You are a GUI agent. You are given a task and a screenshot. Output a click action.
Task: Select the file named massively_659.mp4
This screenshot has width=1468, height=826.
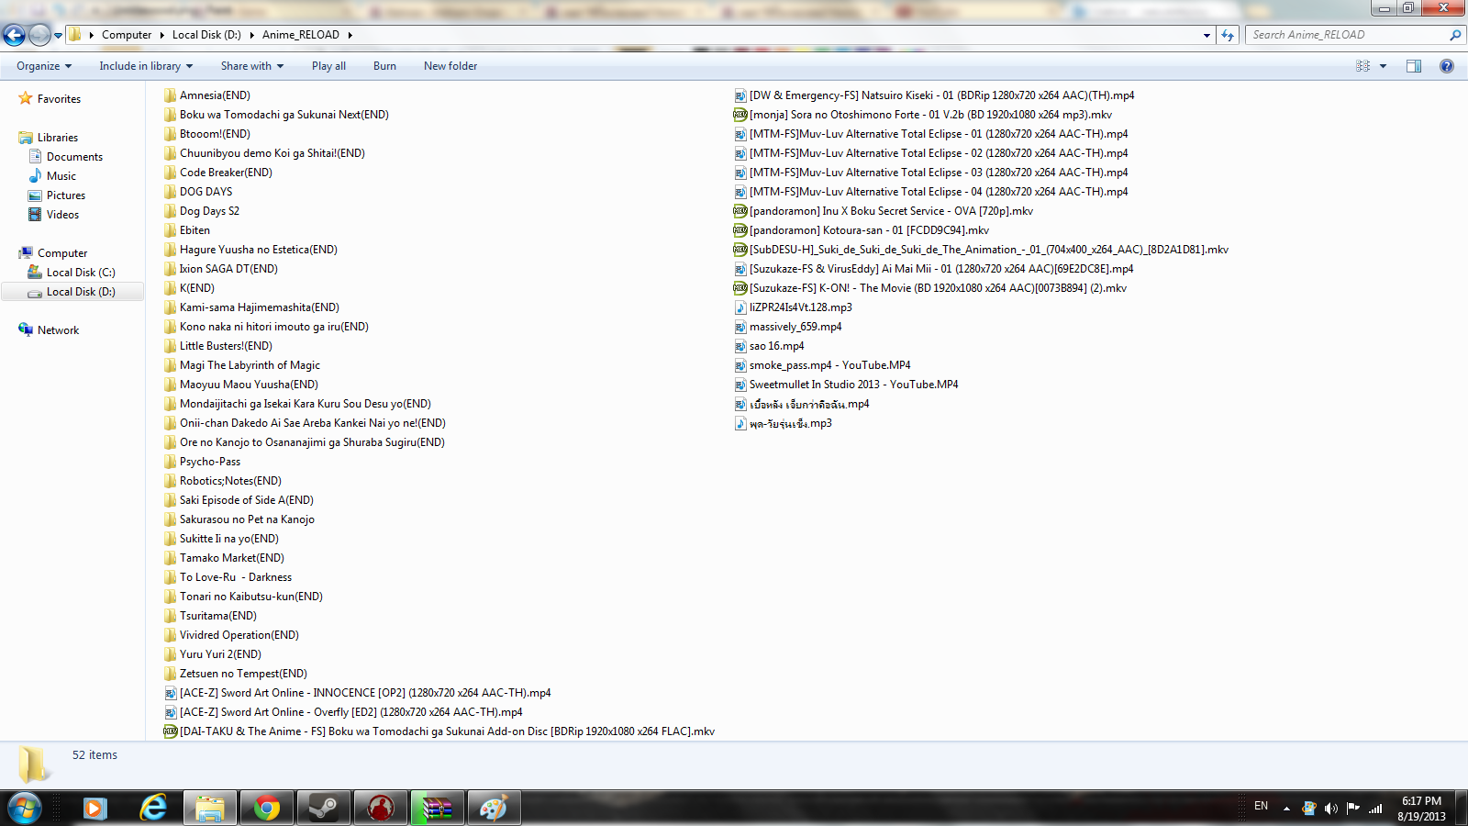pos(795,327)
